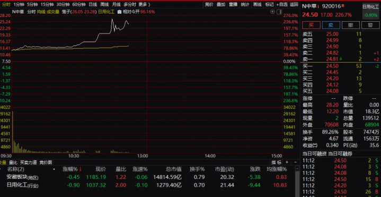Toggle the 成交量 display in the chart legend

53,12
